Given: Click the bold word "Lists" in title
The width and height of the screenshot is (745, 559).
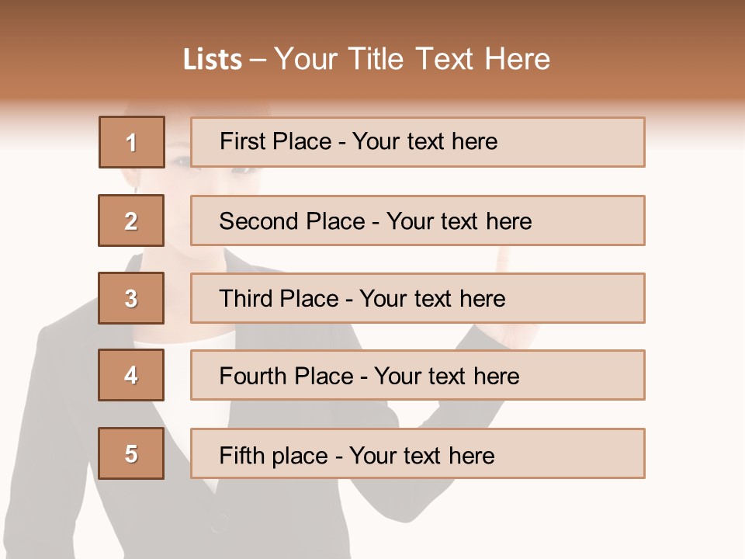Looking at the screenshot, I should (213, 60).
